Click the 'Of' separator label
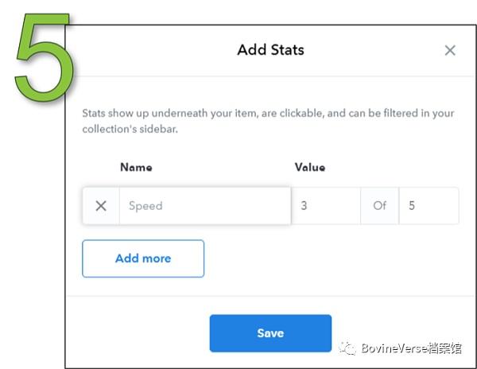477x369 pixels. 380,206
